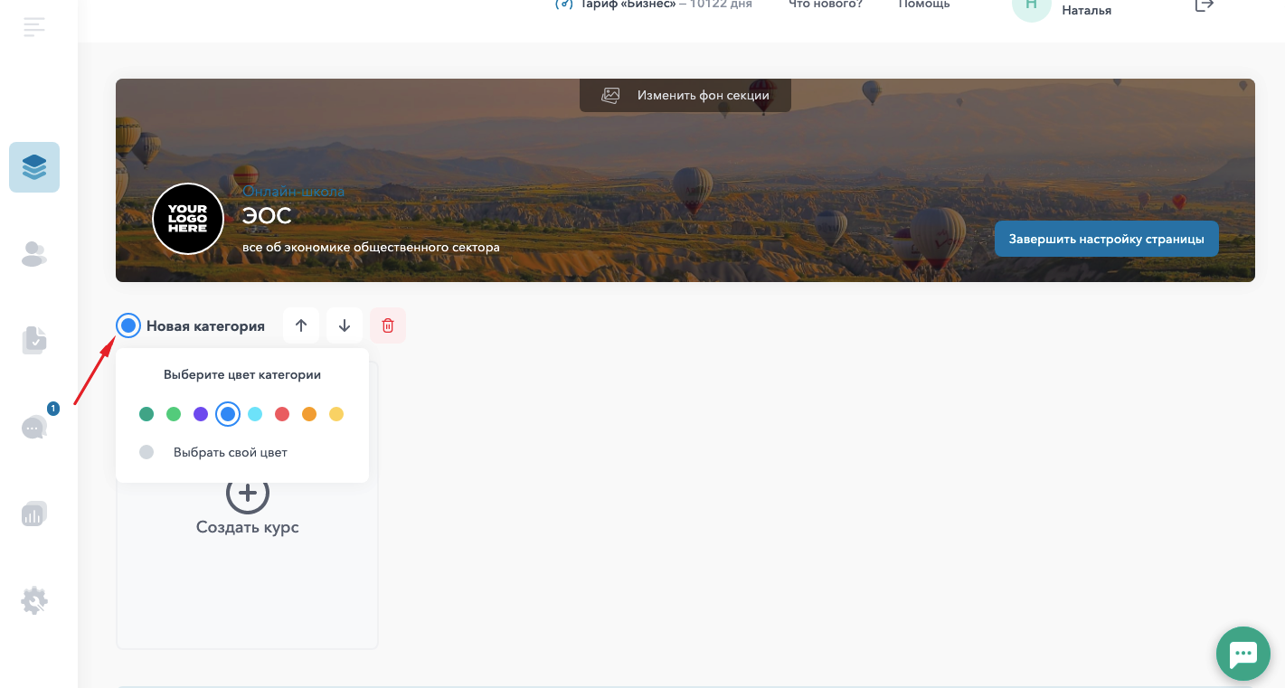This screenshot has width=1285, height=688.
Task: Select the yellow category color
Action: [336, 414]
